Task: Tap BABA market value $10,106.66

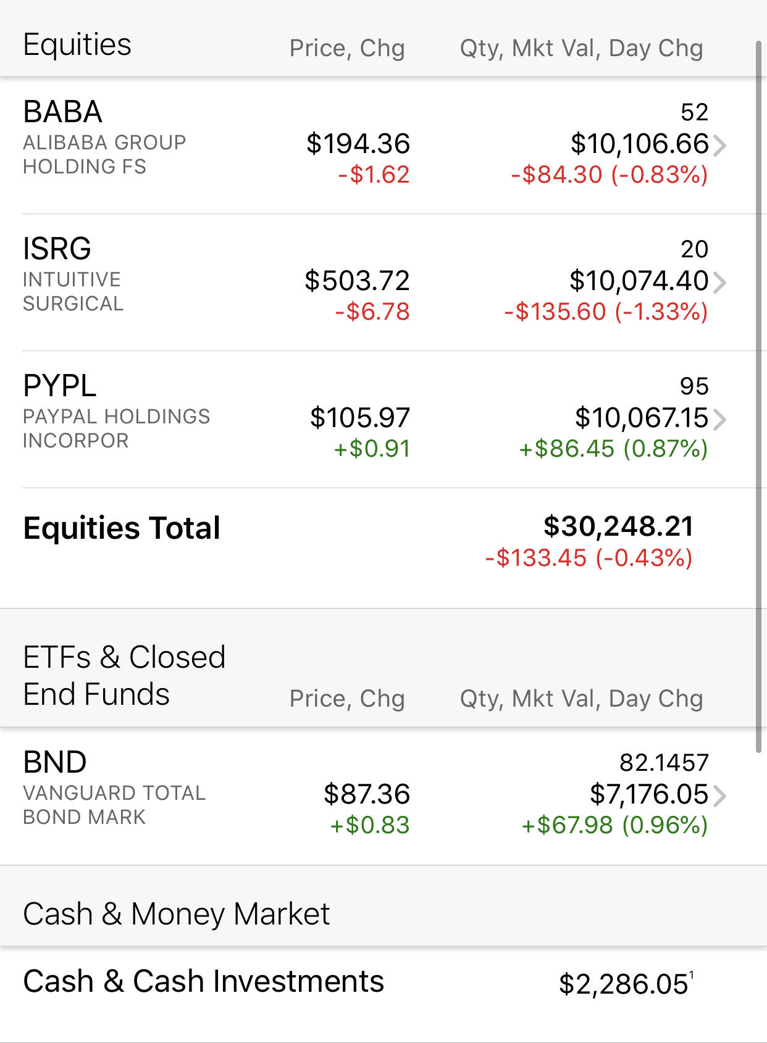Action: click(639, 144)
